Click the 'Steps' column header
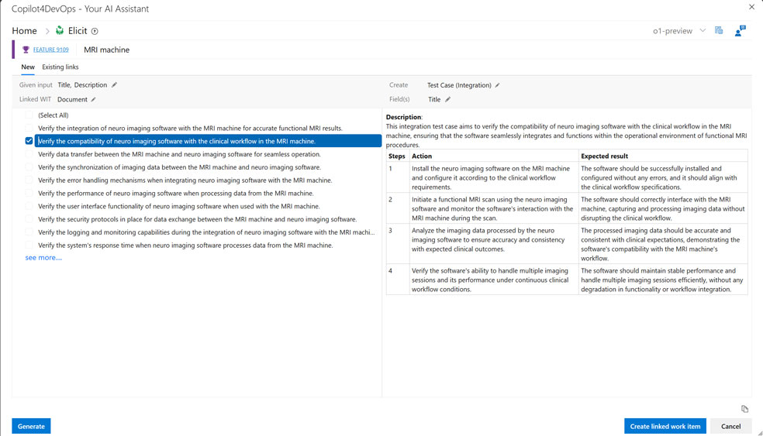 tap(396, 156)
